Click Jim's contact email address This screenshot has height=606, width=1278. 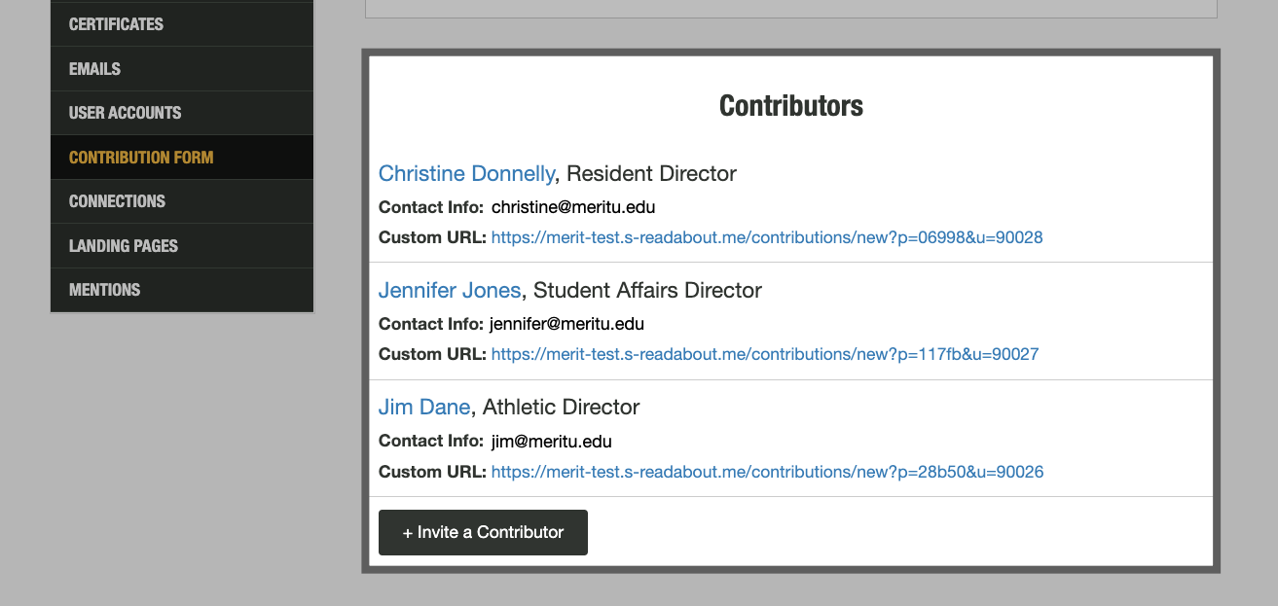(551, 441)
